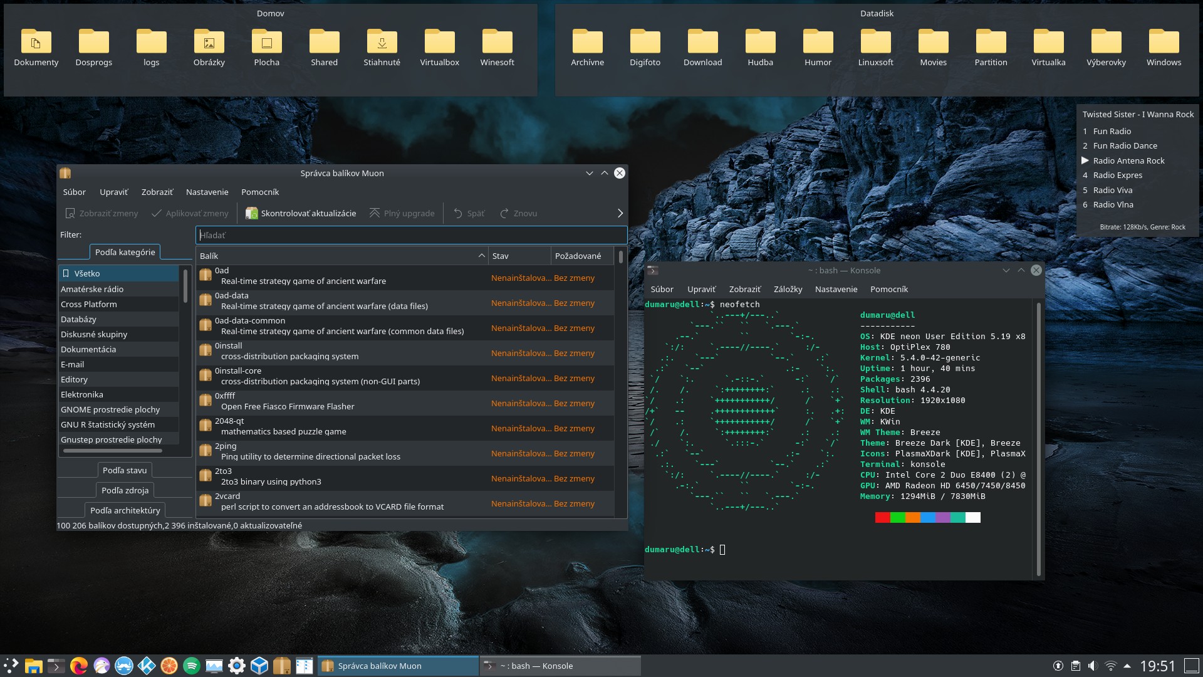1203x677 pixels.
Task: Open the Nastavenie menu in Muon
Action: [x=207, y=192]
